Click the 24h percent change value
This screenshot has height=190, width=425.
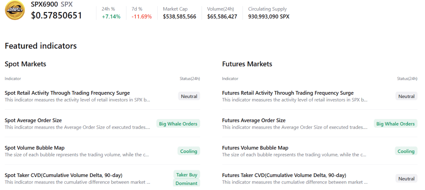111,17
